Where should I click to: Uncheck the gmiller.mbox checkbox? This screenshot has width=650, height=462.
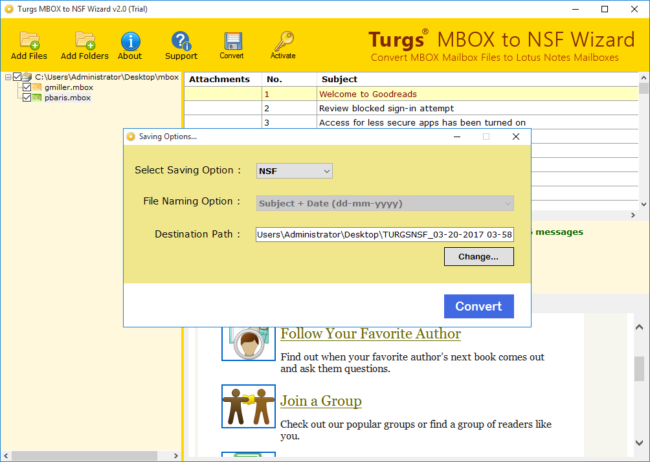click(27, 87)
